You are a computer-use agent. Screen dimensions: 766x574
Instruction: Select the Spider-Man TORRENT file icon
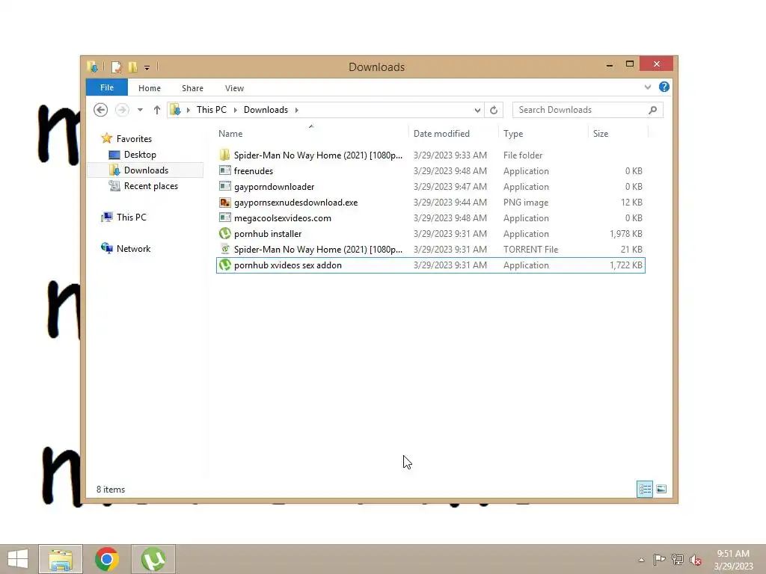point(224,250)
